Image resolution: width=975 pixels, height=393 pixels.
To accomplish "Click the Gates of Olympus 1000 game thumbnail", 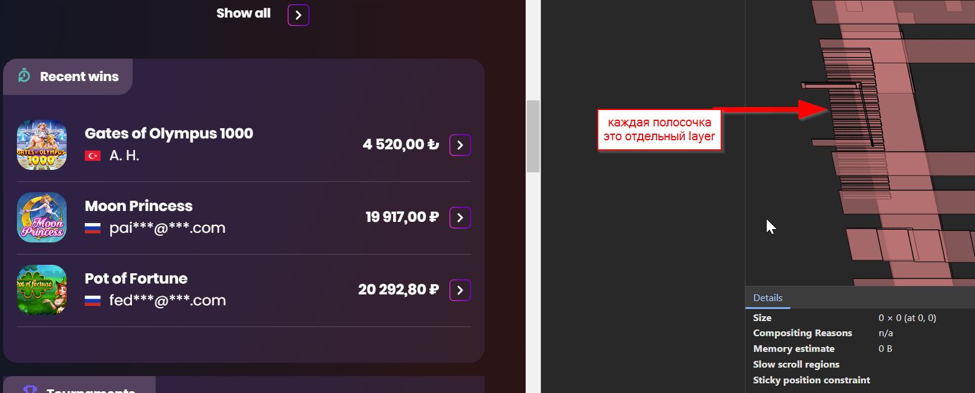I will click(41, 145).
